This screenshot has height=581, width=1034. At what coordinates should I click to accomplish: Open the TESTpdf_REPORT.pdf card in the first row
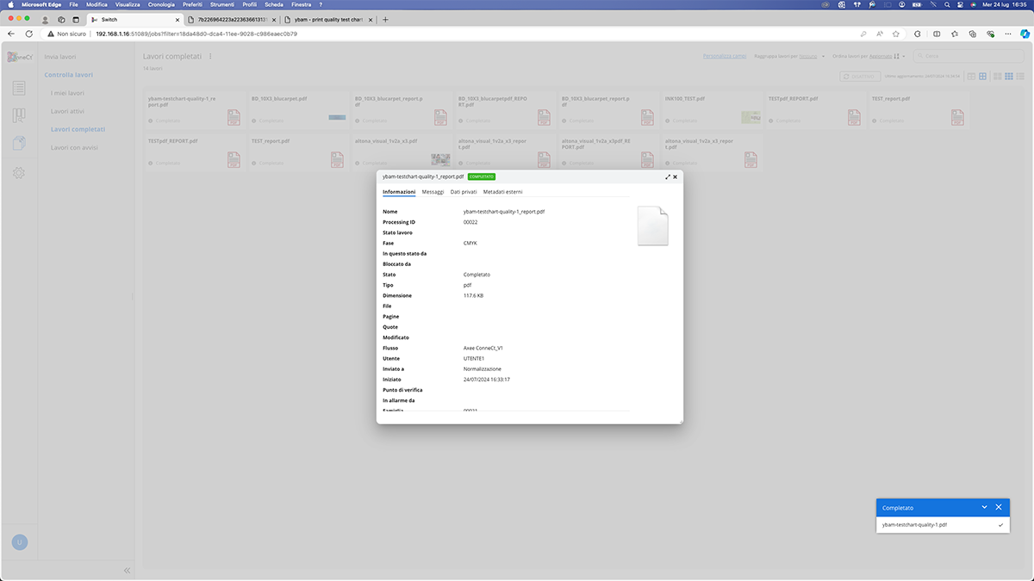tap(815, 109)
